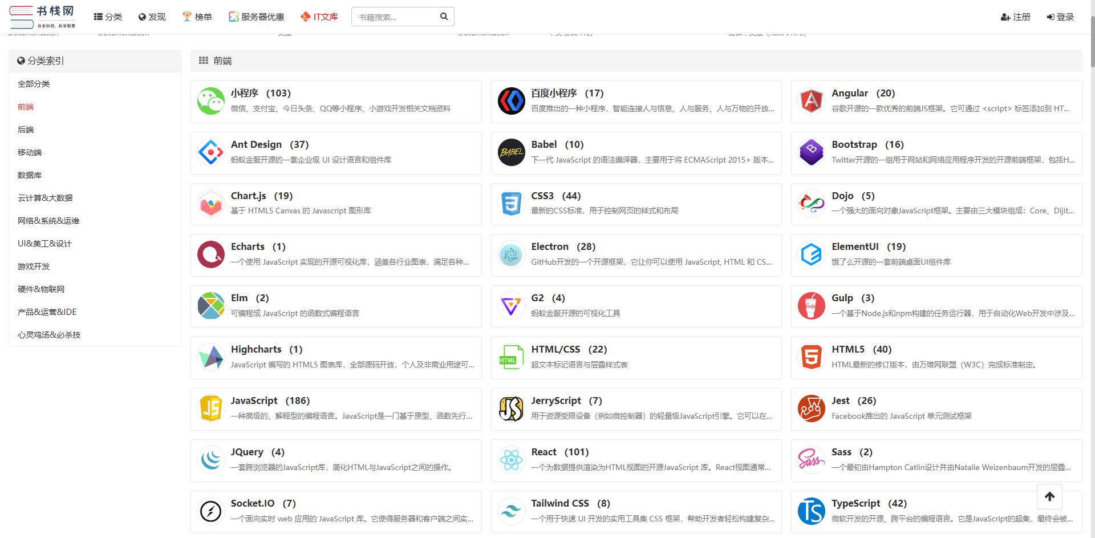Select 数据库 in the category sidebar
1095x538 pixels.
[x=30, y=175]
